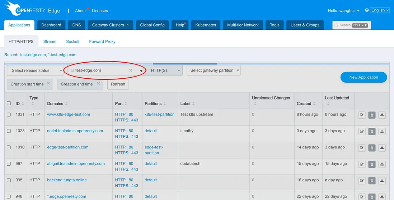Click trash icon for abigail.trialadmin.openresty.com row

[372, 164]
